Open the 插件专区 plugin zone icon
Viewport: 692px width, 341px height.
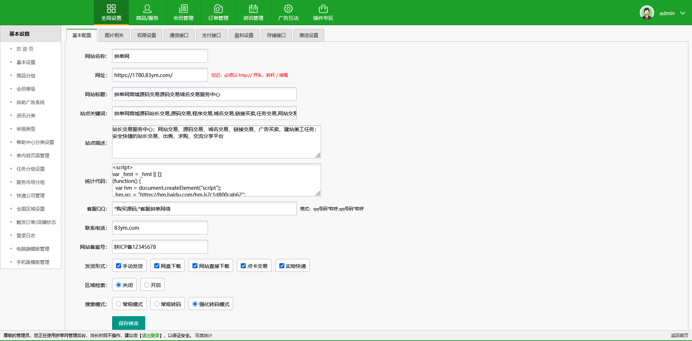[323, 9]
